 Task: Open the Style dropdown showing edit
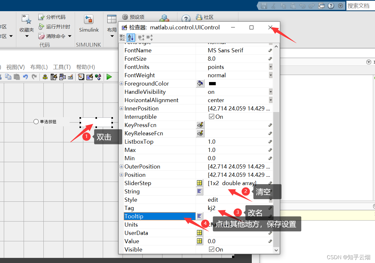(x=270, y=199)
